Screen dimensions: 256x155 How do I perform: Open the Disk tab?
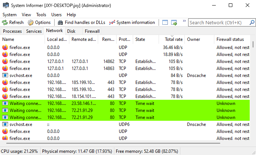pyautogui.click(x=71, y=31)
